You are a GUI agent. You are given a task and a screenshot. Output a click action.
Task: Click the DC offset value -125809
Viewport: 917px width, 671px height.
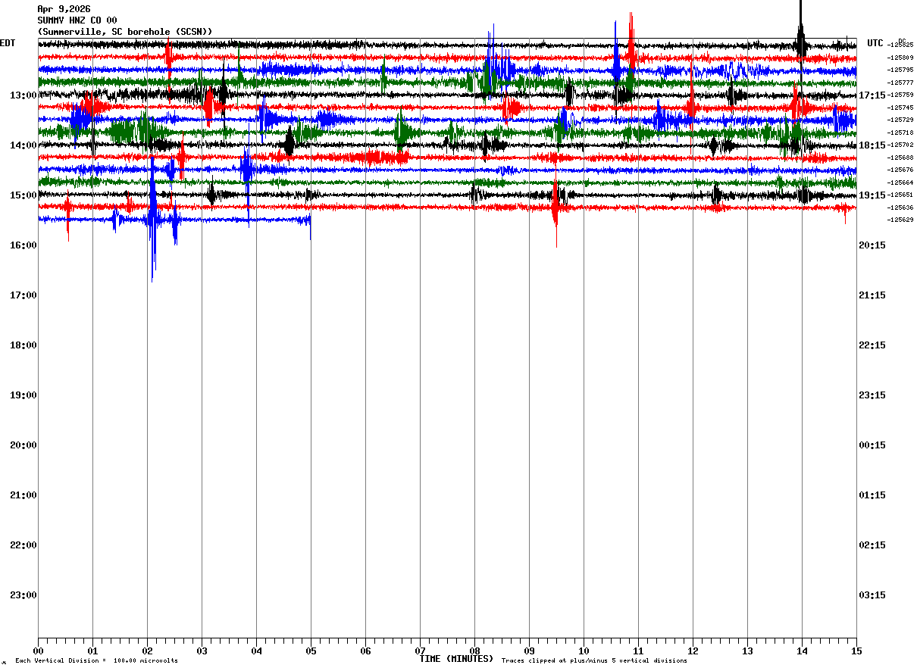[900, 58]
